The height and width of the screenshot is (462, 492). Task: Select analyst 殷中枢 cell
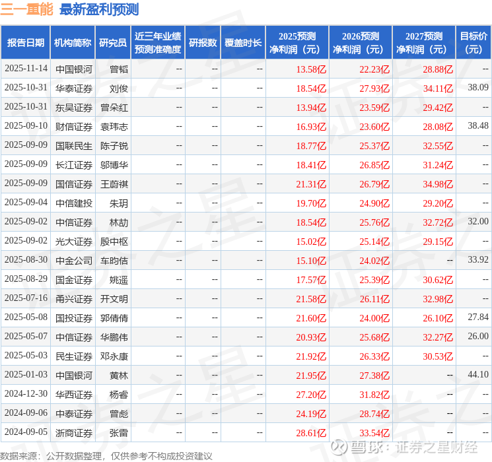114,242
